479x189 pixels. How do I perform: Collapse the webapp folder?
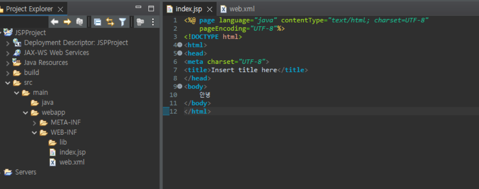[25, 113]
